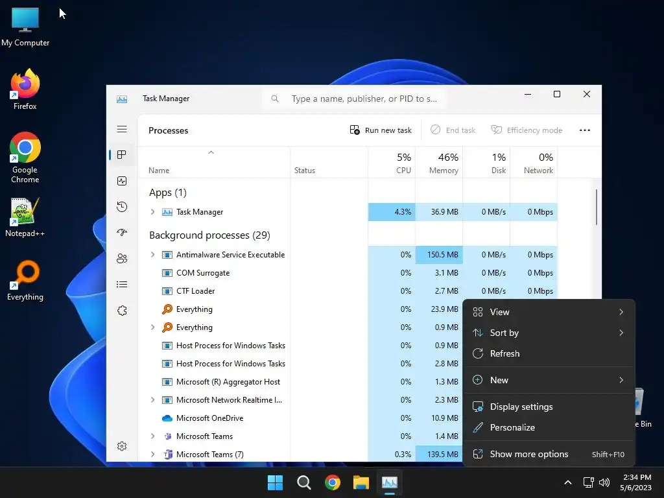Sort by the Disk column header

(x=486, y=163)
